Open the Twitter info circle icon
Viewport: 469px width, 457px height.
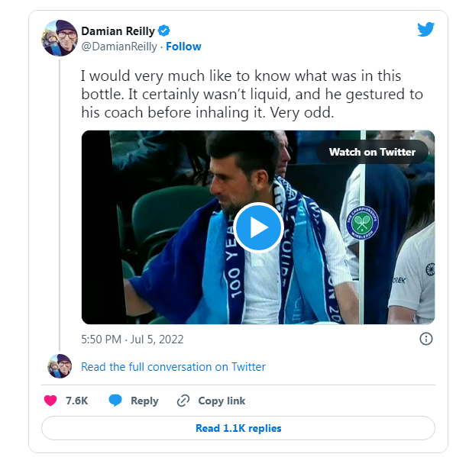tap(426, 339)
